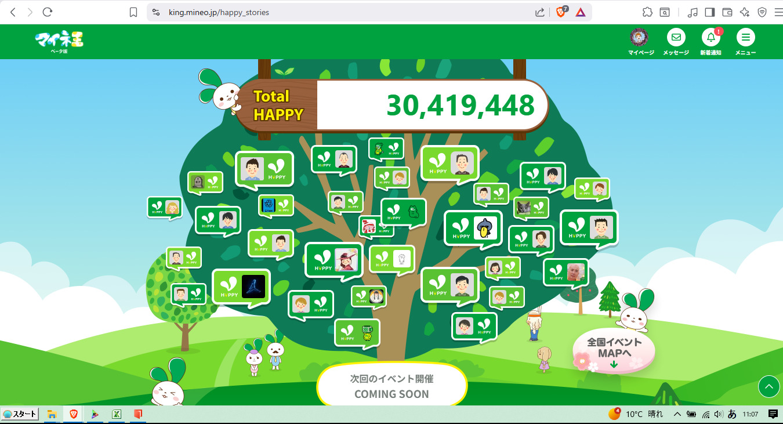Open the green メニュー site menu

[745, 42]
